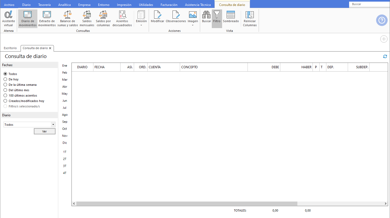Open Saldos por columnas query
Viewport: 390px width, 218px height.
(103, 19)
